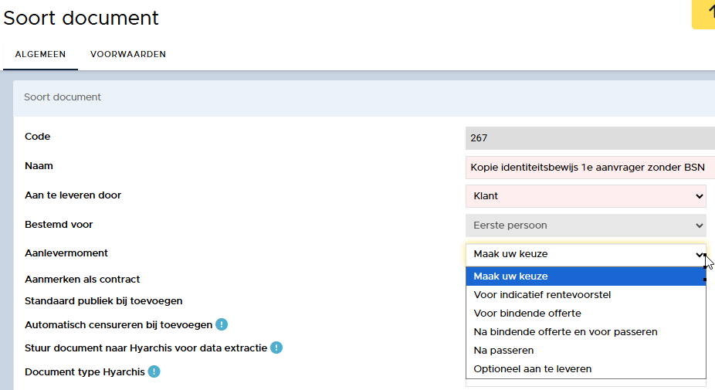
Task: Click the 'Aanmerken als contract' label
Action: (83, 279)
